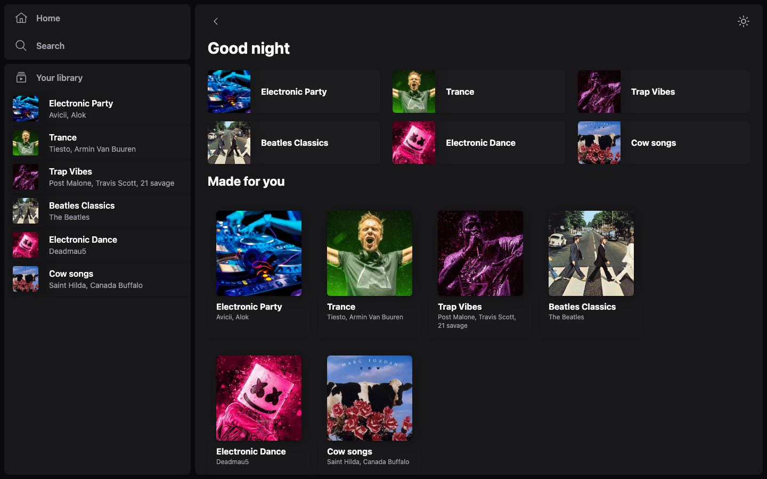This screenshot has width=767, height=479.
Task: Click Cow songs cover in library sidebar
Action: click(26, 279)
